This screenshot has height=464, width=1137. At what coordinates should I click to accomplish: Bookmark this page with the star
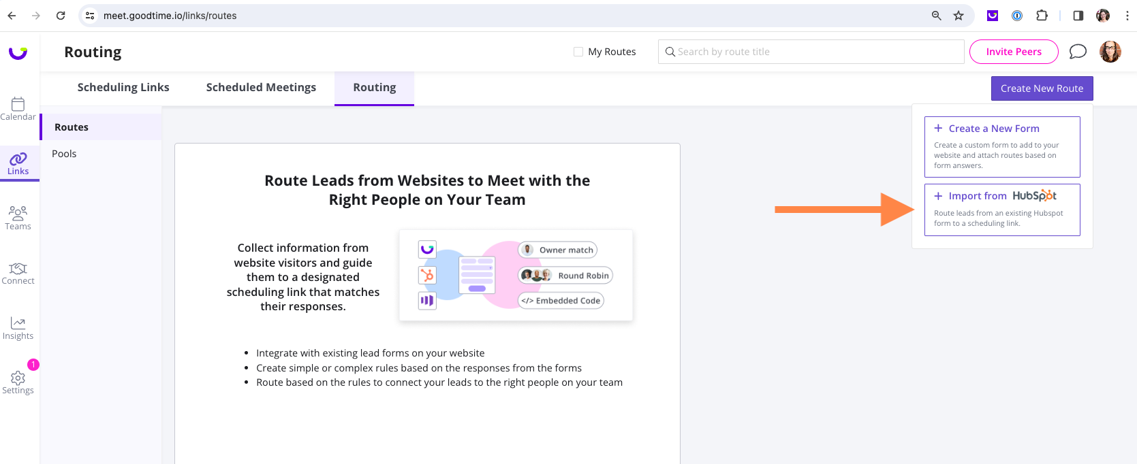959,16
